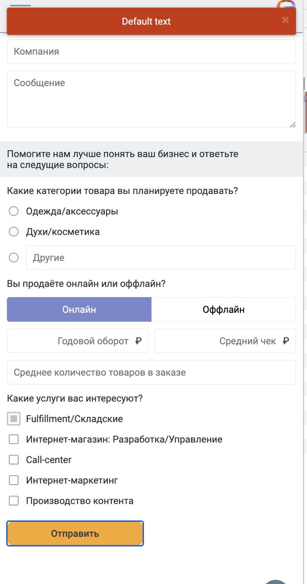
Task: Select the Духи/косметика radio option
Action: click(14, 232)
